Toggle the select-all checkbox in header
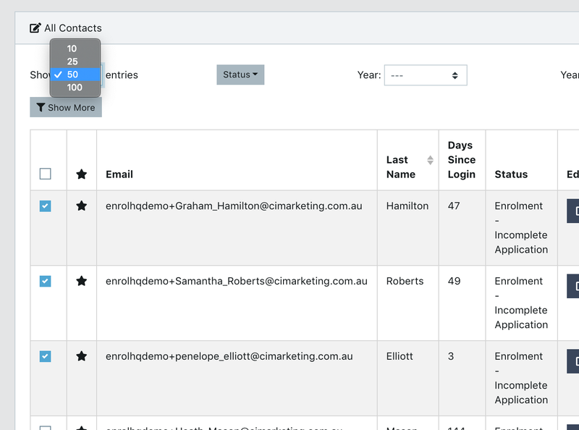Viewport: 579px width, 430px height. pos(46,174)
